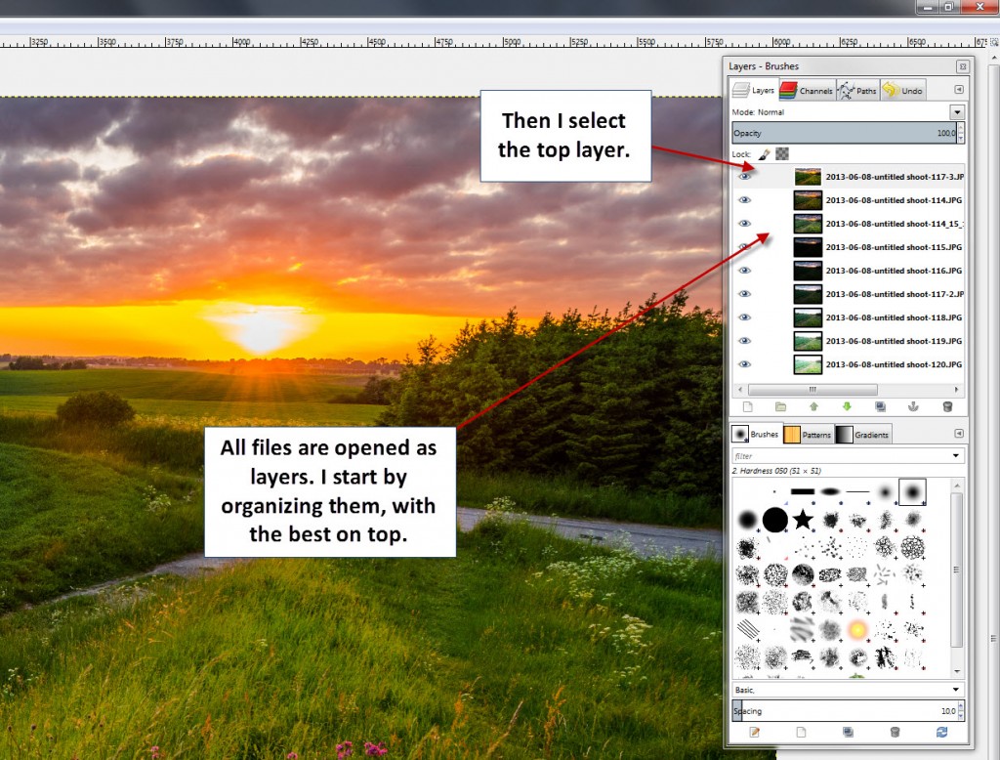Create a new layer group
Screen dimensions: 1000x760
pos(780,407)
